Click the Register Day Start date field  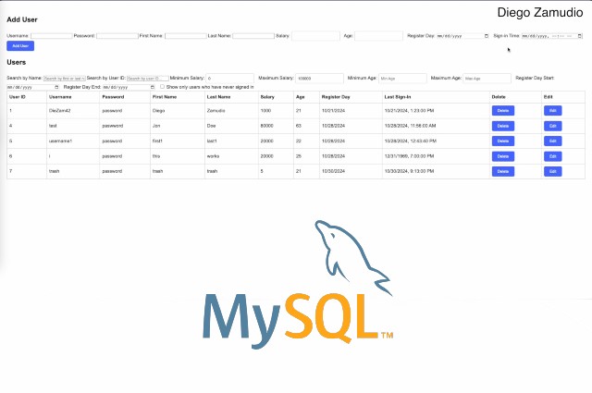[33, 87]
